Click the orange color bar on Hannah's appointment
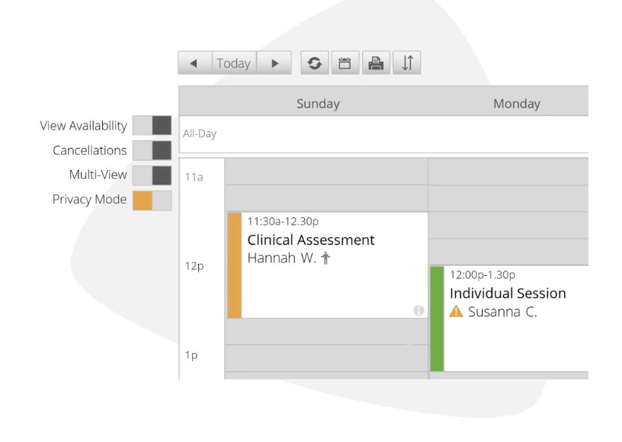 coord(233,263)
